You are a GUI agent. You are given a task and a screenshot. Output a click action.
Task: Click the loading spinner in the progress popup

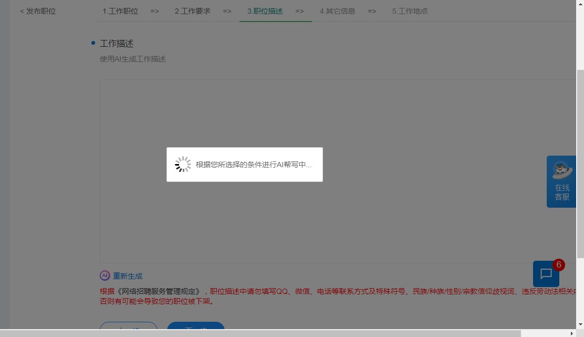183,164
